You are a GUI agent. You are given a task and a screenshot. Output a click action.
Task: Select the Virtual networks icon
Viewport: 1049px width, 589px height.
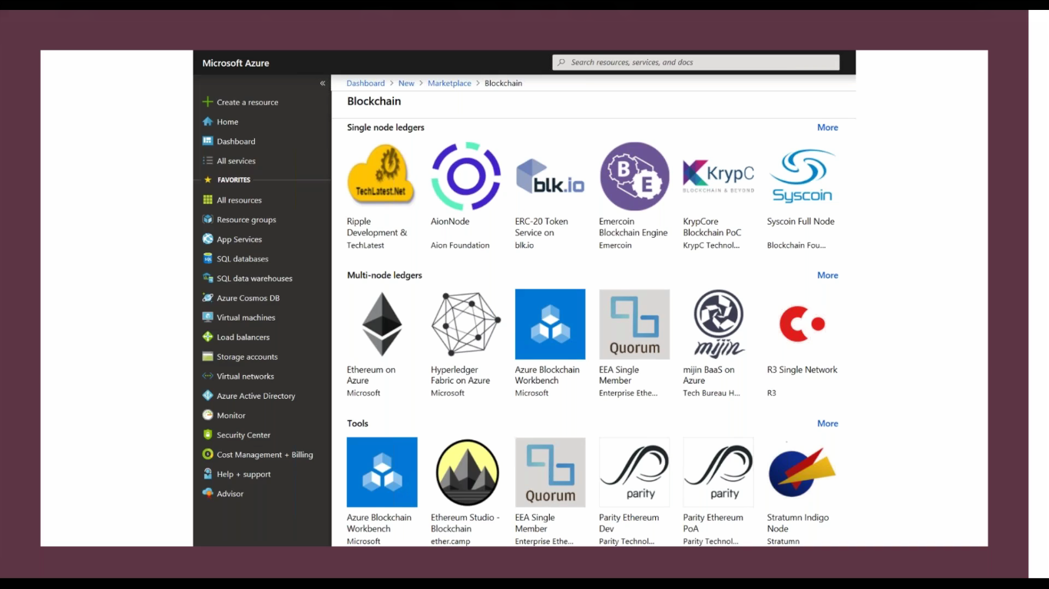(x=207, y=376)
